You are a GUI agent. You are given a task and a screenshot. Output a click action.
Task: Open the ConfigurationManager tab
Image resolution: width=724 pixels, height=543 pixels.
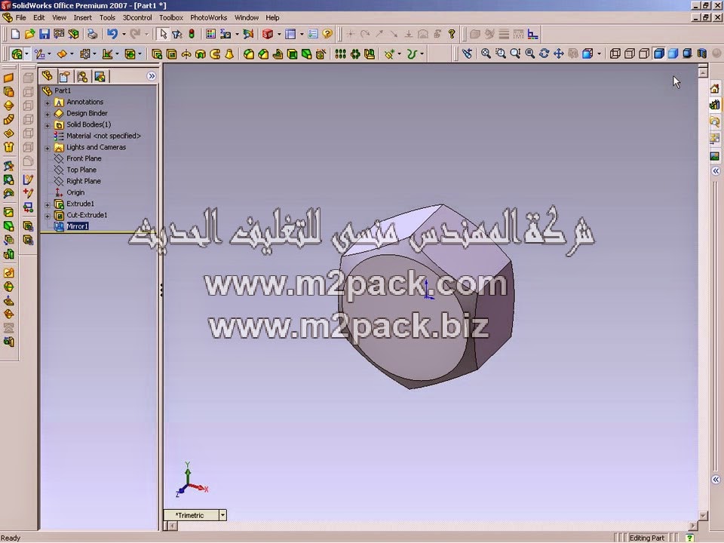[x=82, y=76]
